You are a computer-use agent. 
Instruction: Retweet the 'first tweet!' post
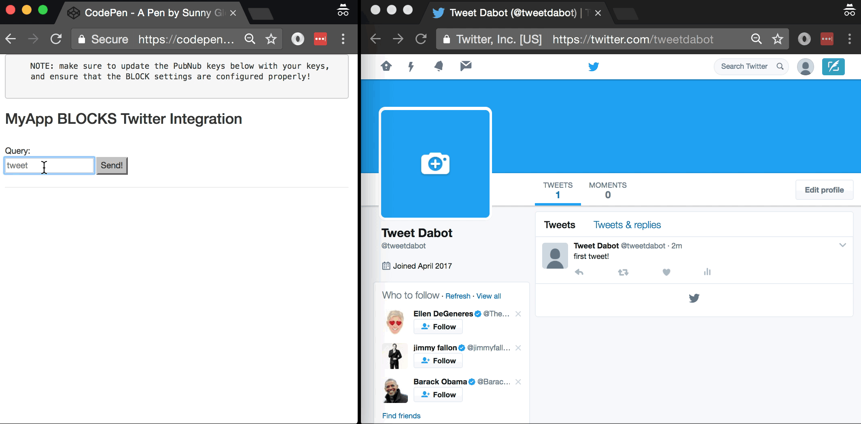[623, 272]
